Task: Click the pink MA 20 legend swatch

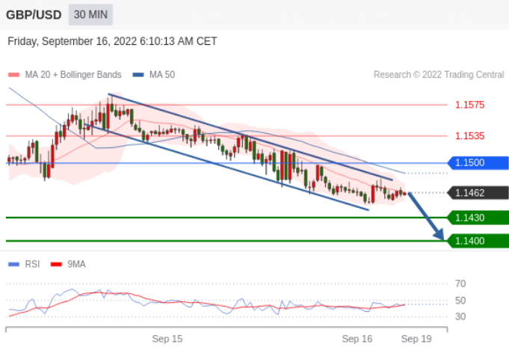Action: pos(13,75)
